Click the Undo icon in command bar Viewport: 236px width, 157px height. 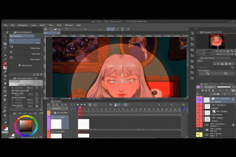[x=67, y=29]
